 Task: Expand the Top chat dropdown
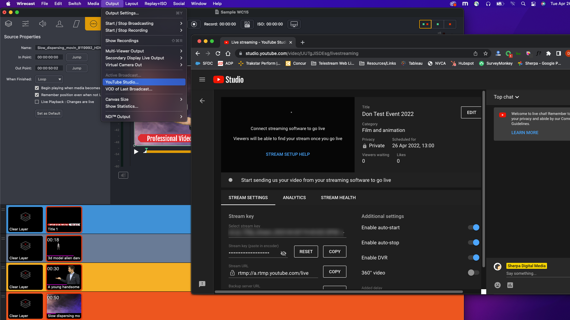pyautogui.click(x=506, y=97)
